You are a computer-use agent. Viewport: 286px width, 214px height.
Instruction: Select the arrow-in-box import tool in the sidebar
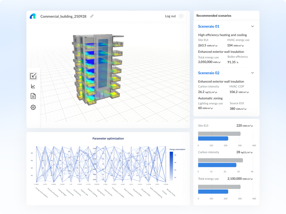(33, 76)
